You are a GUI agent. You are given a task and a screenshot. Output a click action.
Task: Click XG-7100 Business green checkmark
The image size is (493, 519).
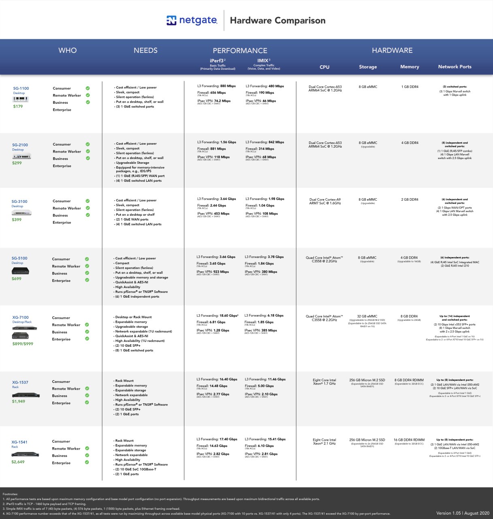pos(87,332)
